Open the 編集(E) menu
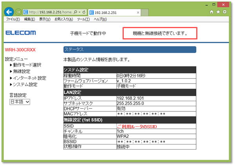The width and height of the screenshot is (235, 166). point(29,19)
